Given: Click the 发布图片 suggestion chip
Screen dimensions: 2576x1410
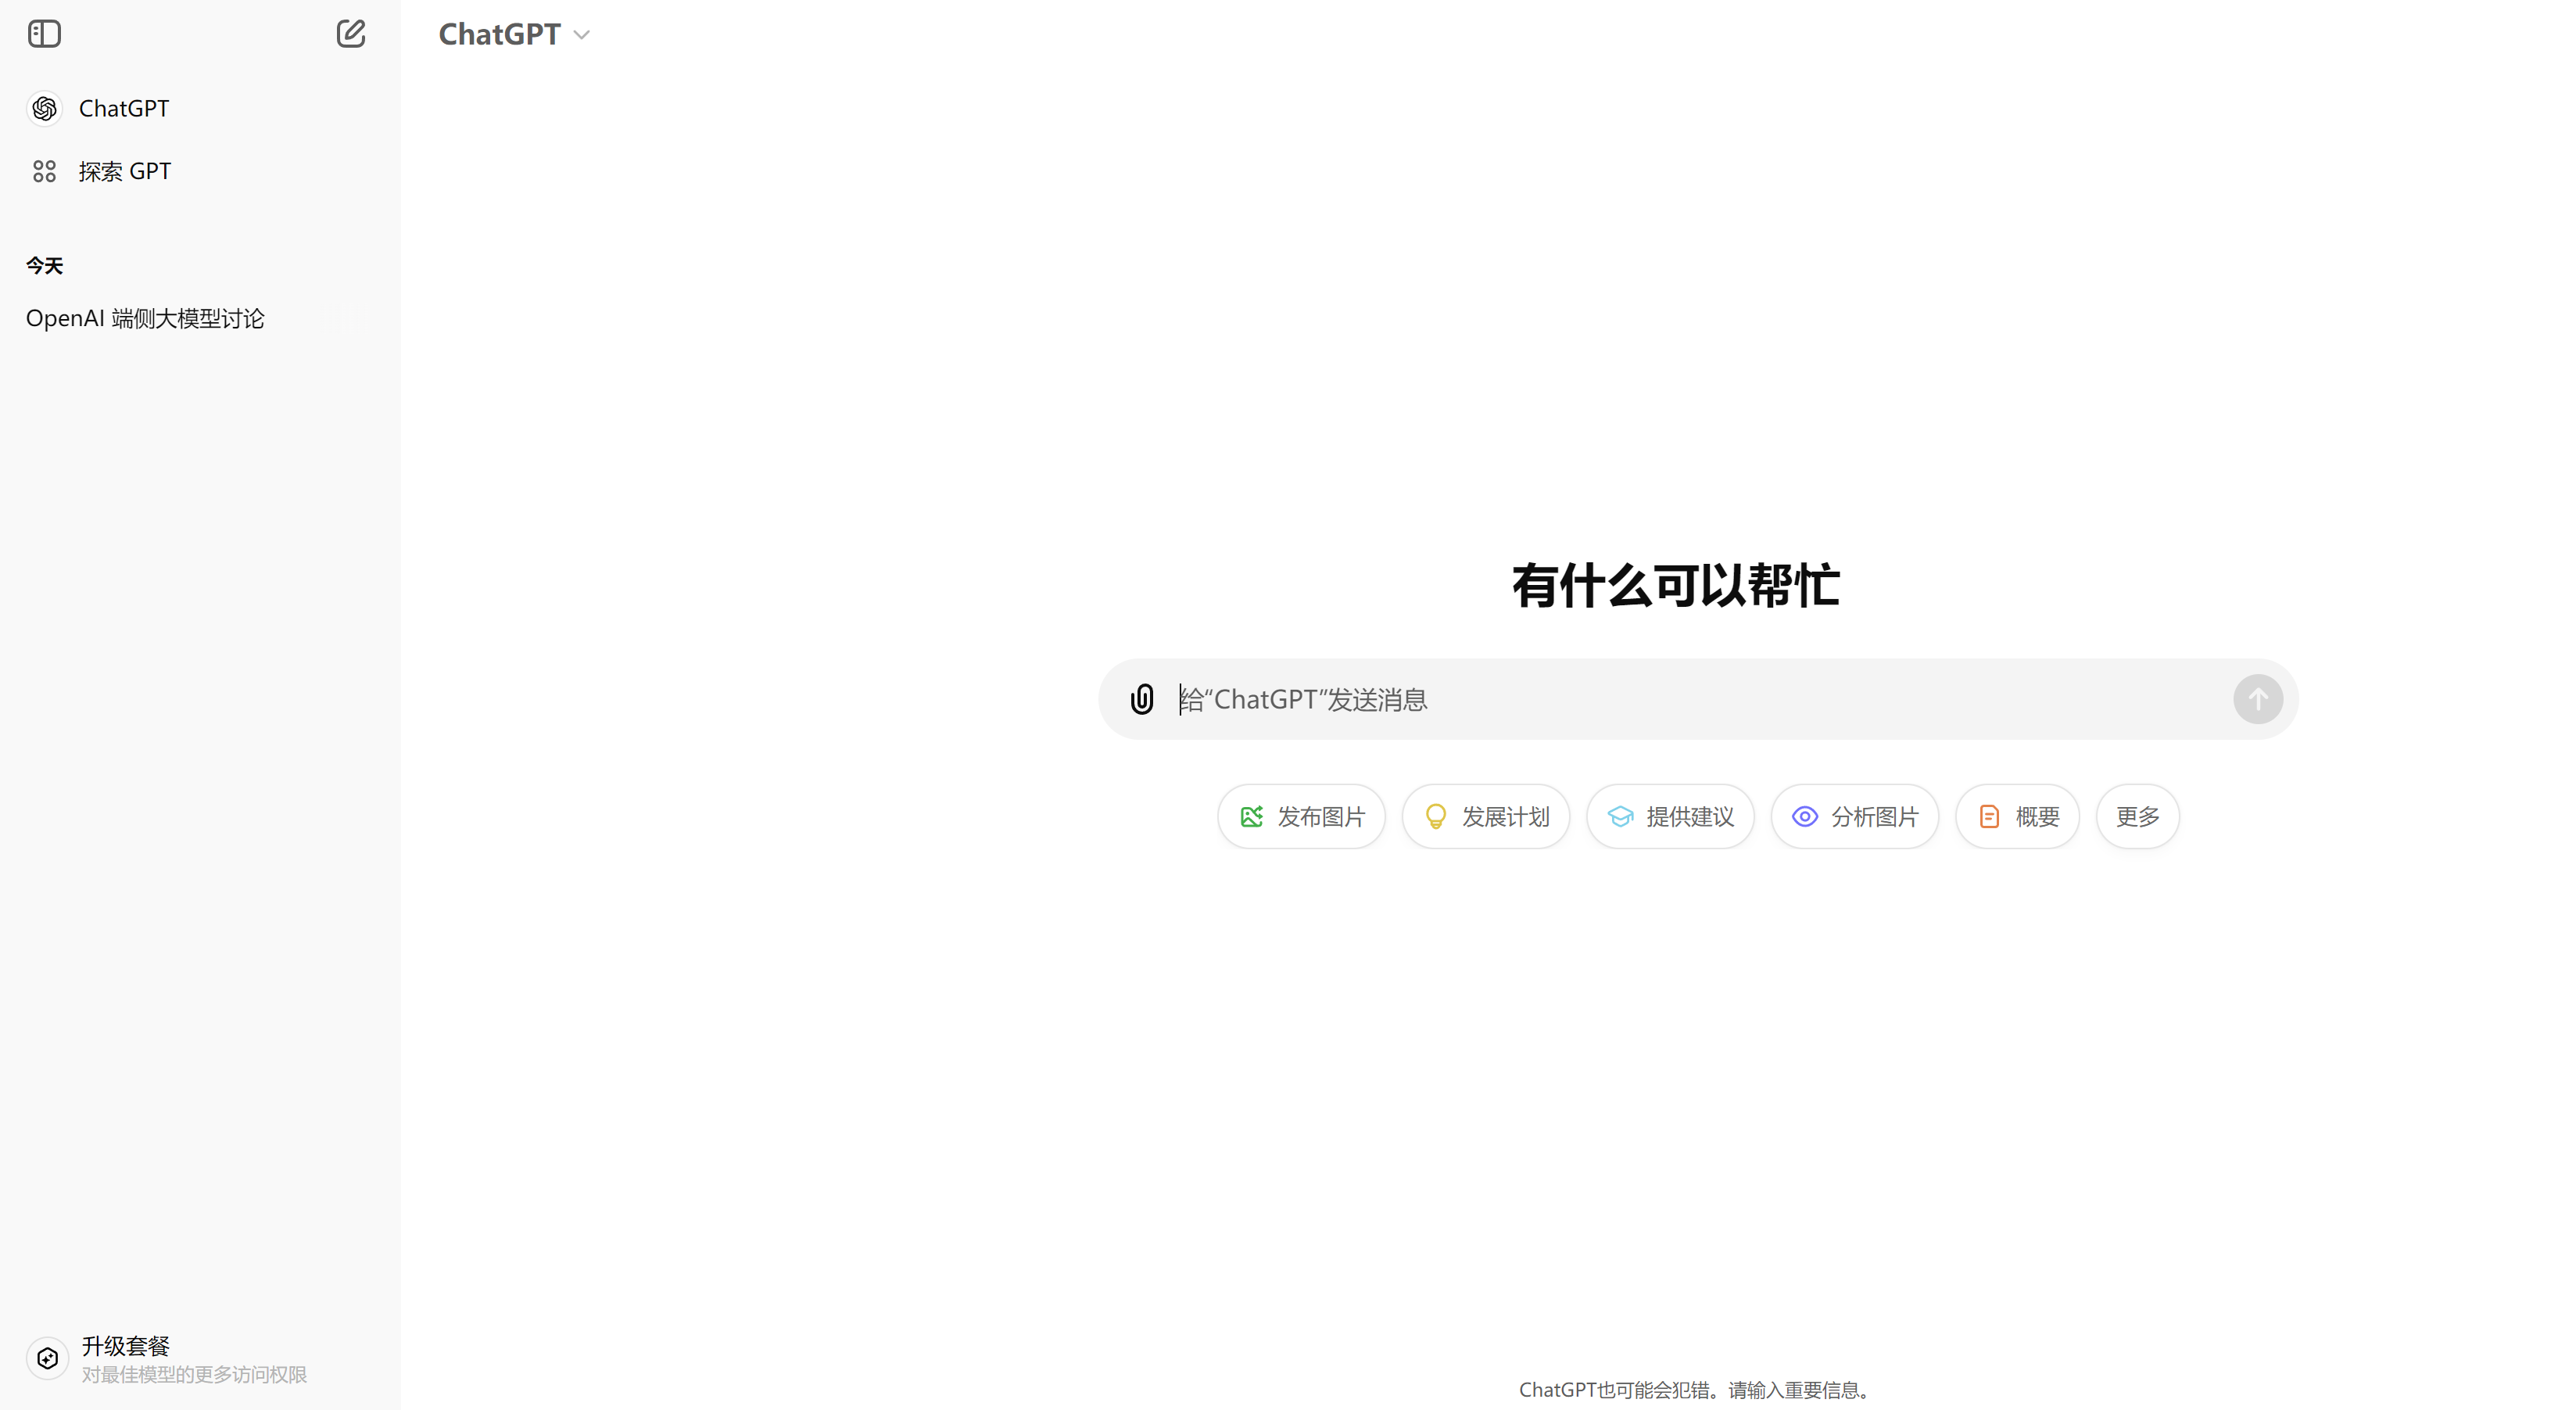Looking at the screenshot, I should pos(1301,816).
